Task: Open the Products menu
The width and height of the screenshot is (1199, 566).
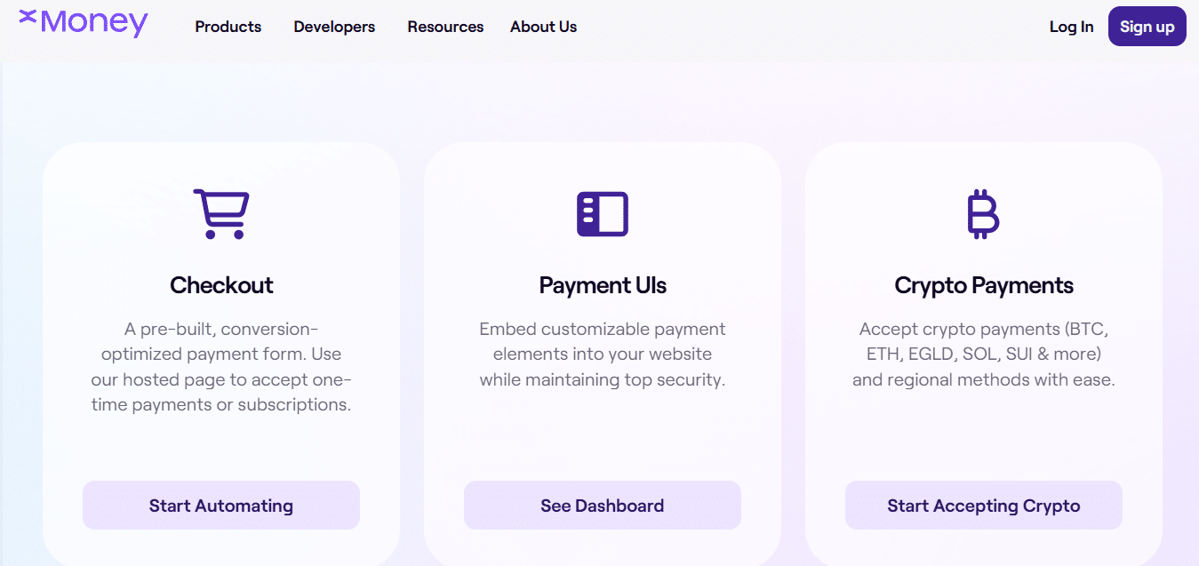Action: [x=228, y=27]
